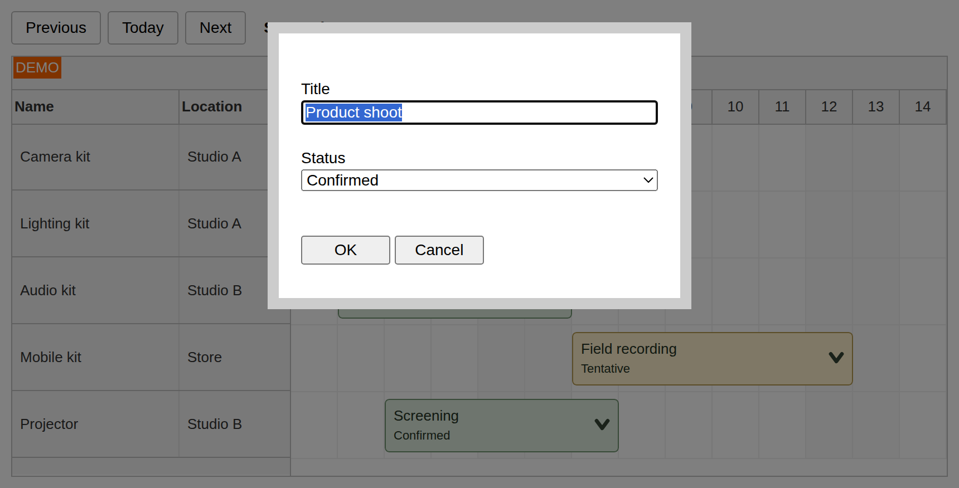The image size is (959, 488).
Task: Go to the Previous time range
Action: coord(56,28)
